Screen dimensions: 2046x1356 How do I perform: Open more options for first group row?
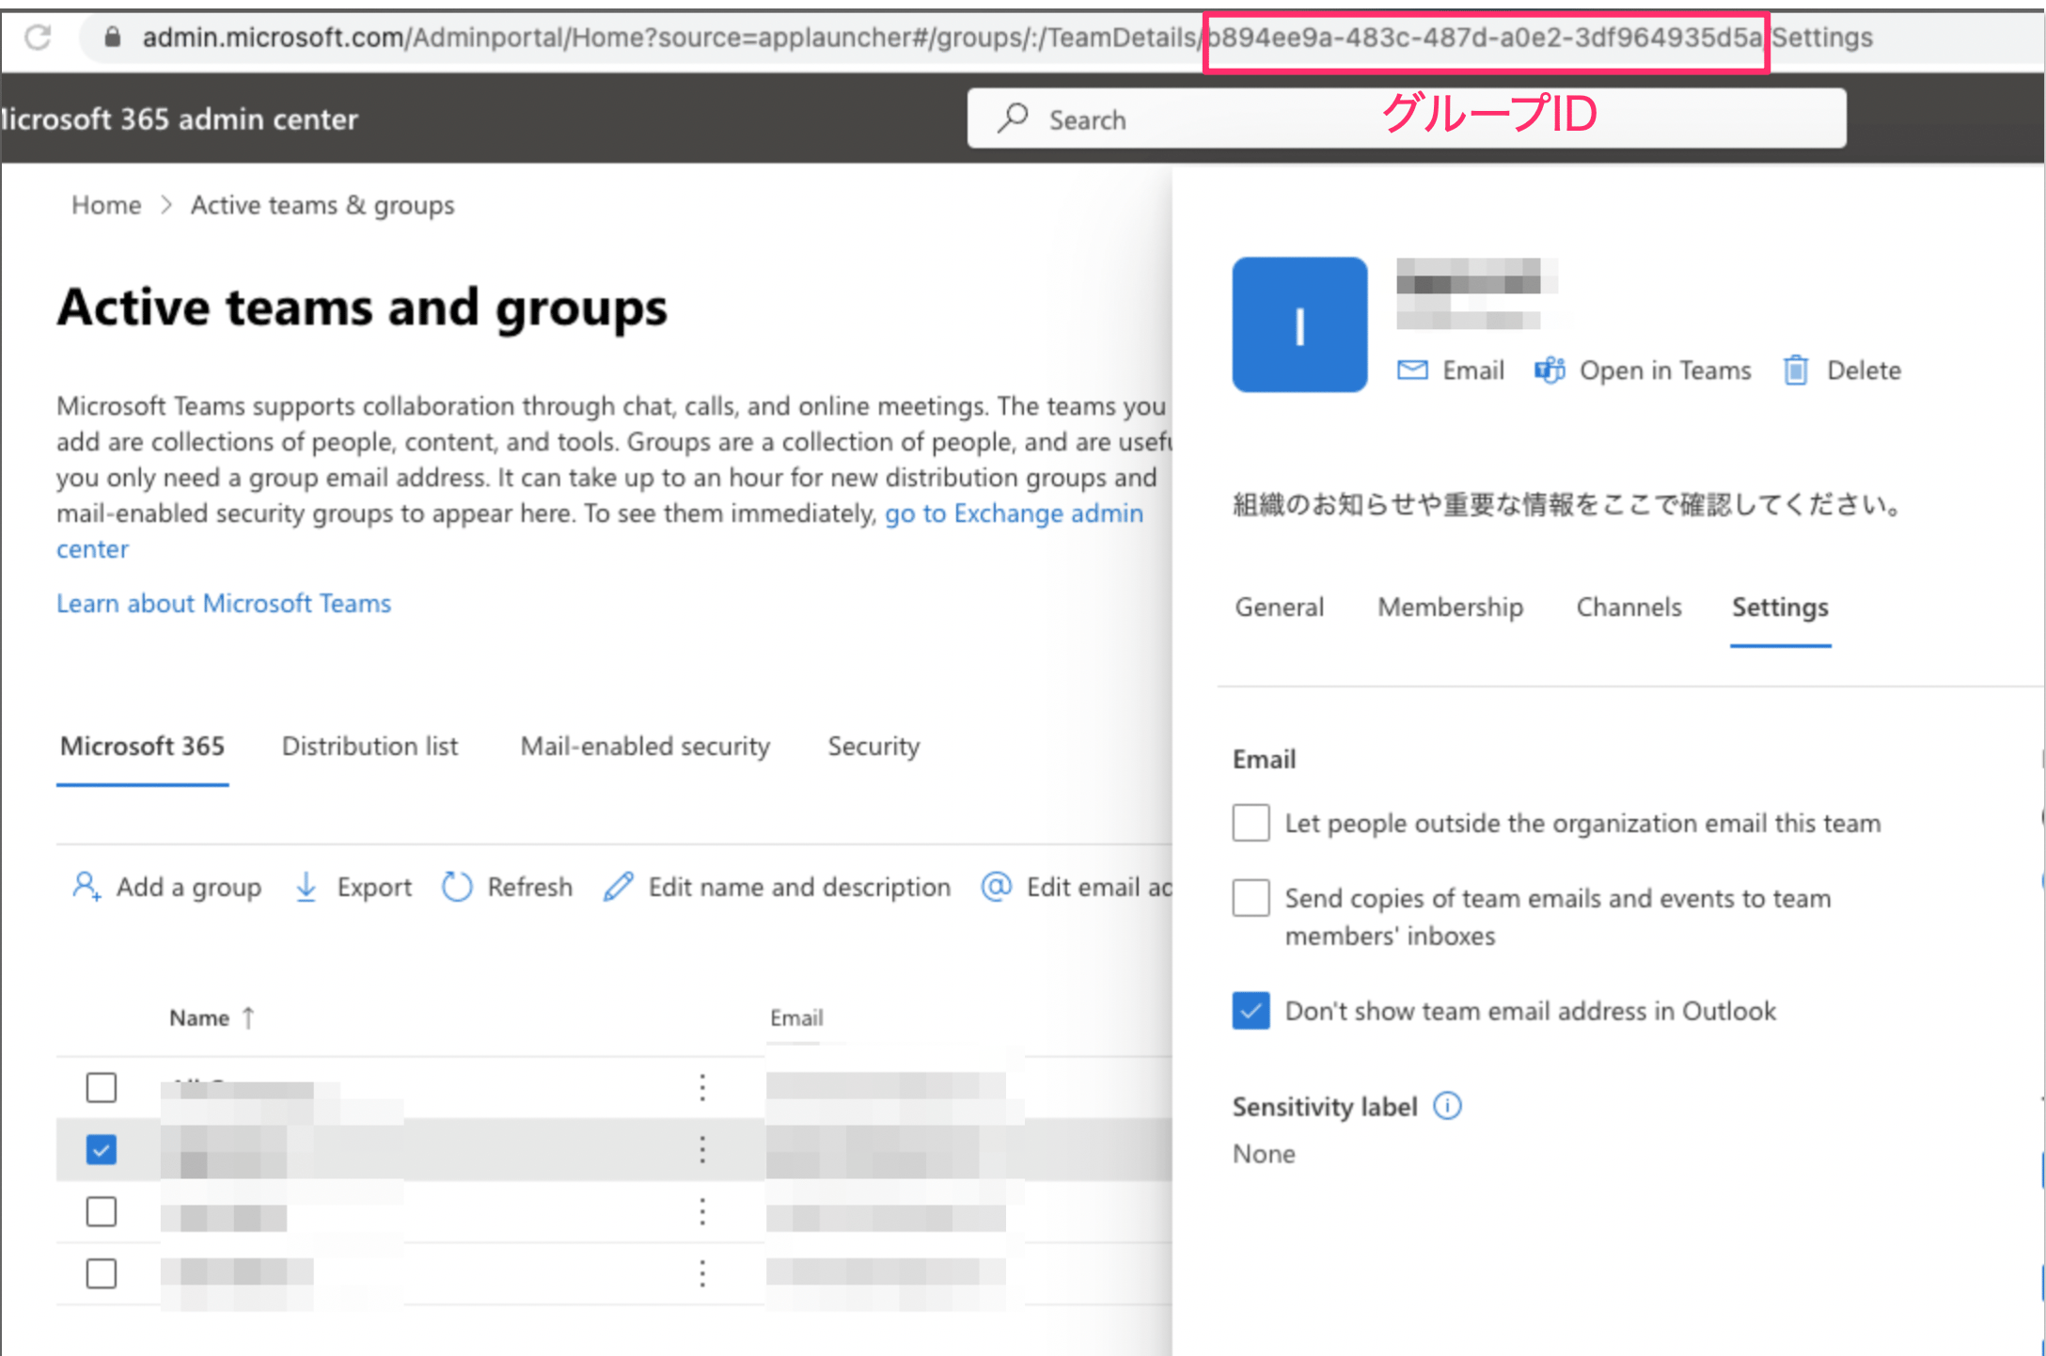point(702,1087)
